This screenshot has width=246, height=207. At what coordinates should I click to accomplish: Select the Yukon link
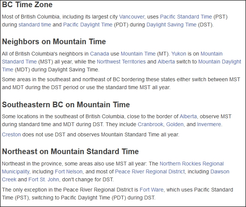[179, 54]
